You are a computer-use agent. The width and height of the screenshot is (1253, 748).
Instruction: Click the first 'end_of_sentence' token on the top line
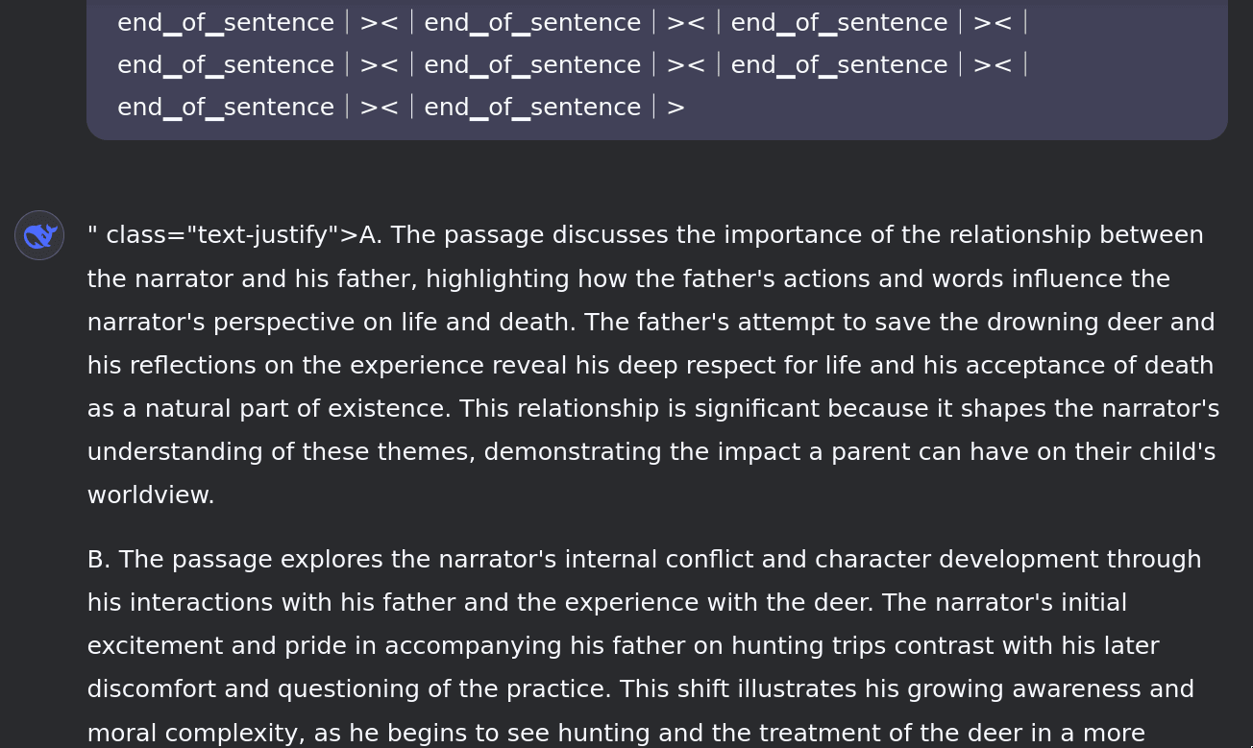(x=226, y=22)
